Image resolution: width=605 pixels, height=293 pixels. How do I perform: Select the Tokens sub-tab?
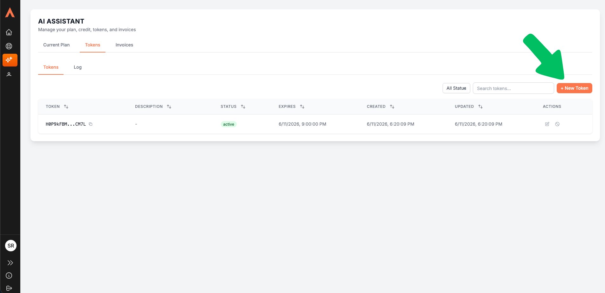pyautogui.click(x=51, y=67)
